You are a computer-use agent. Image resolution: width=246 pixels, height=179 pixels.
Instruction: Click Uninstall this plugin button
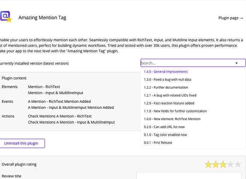click(x=21, y=143)
